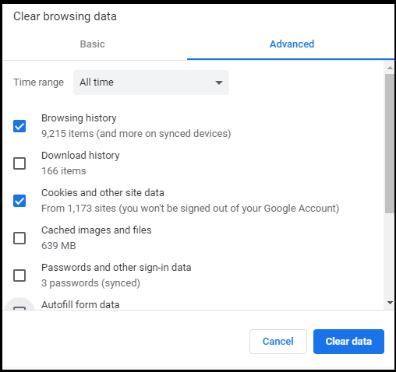Click the '3 passwords (synced)' text
This screenshot has width=396, height=372.
coord(90,283)
